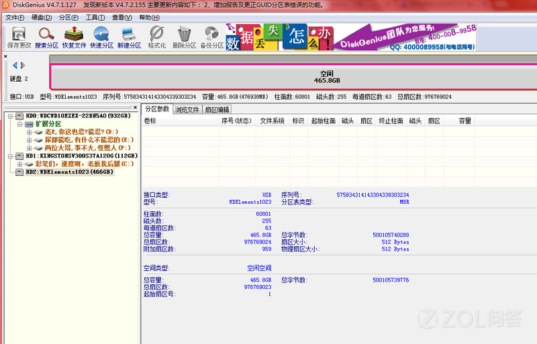Launch the Recover Files (恢复文件) tool
Viewport: 537px width, 344px height.
tap(74, 38)
